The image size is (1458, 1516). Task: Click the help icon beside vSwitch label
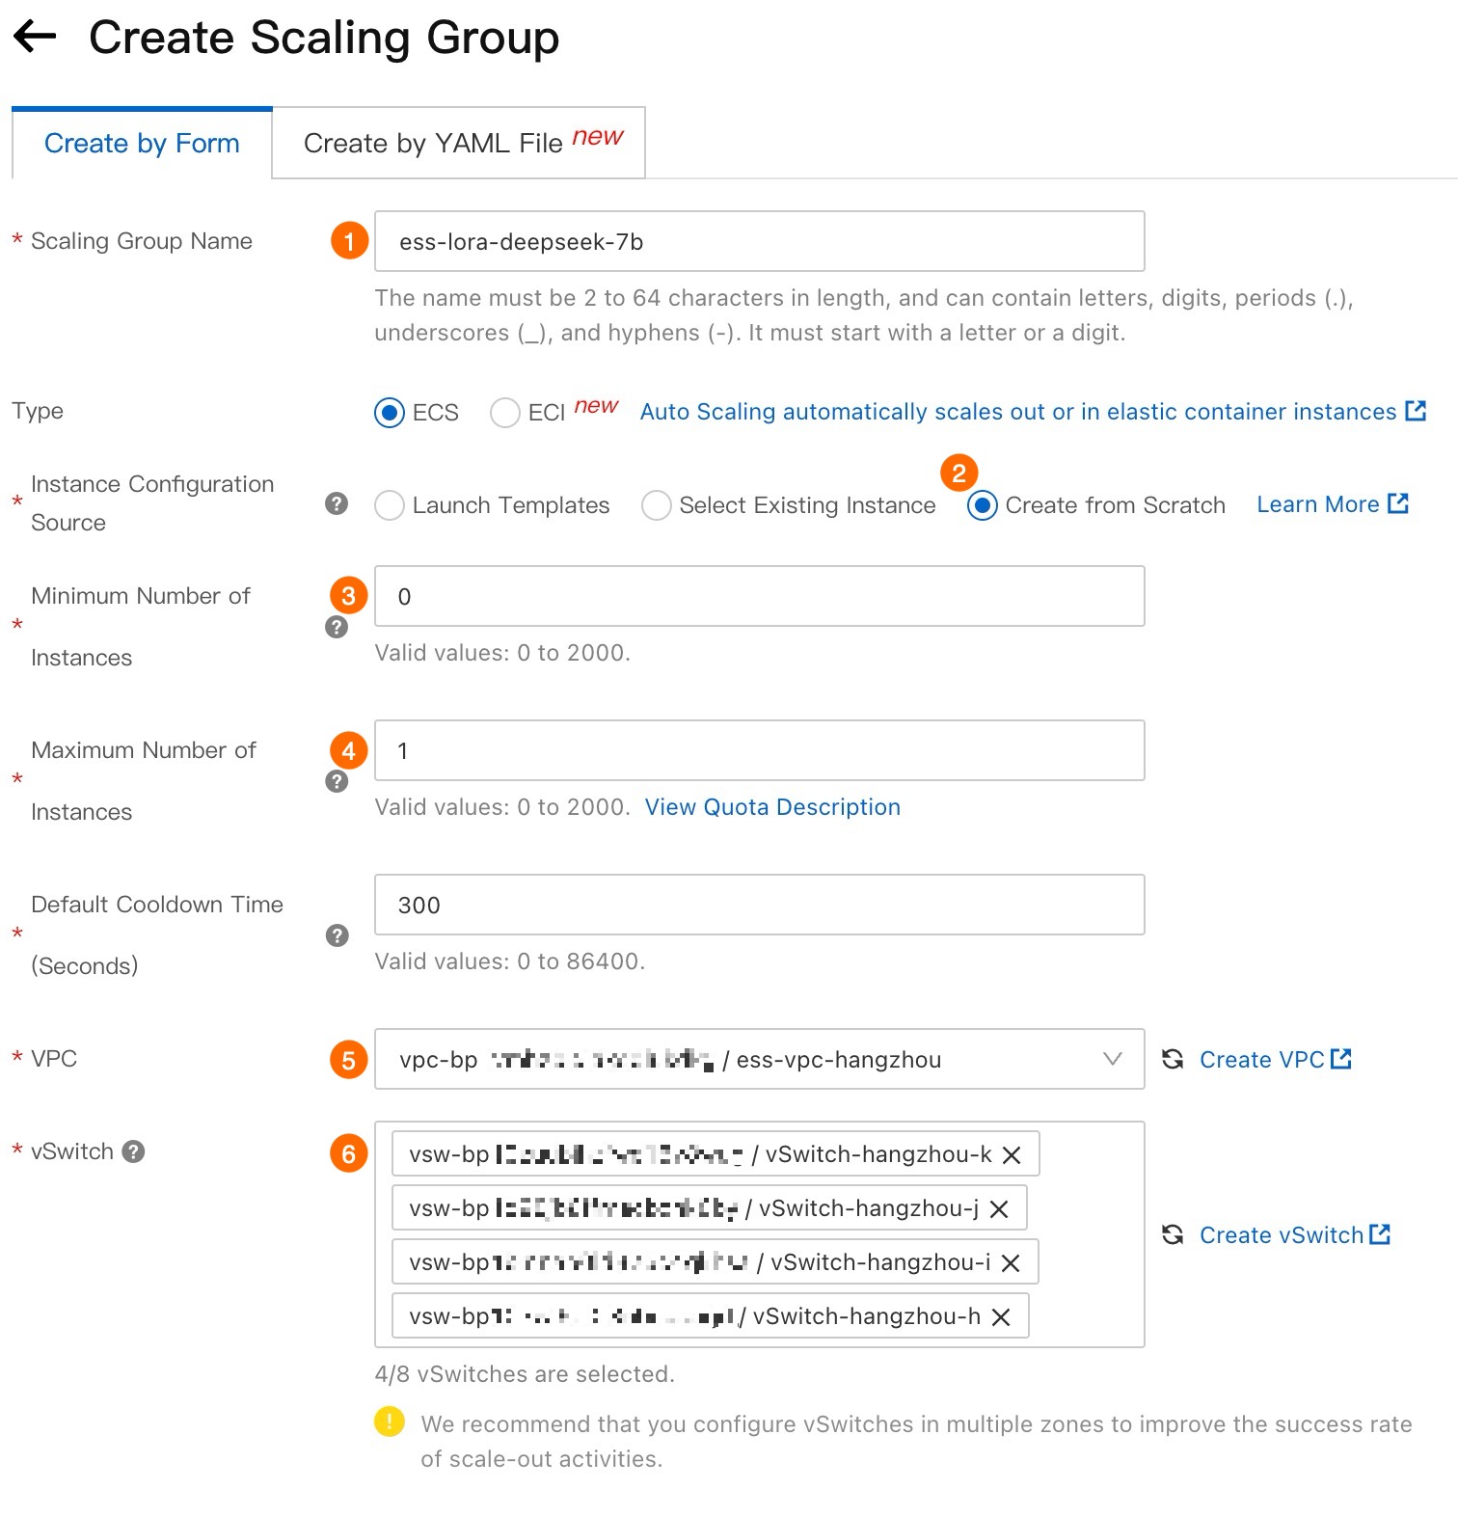pyautogui.click(x=134, y=1151)
